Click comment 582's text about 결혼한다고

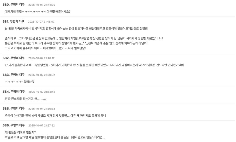pyautogui.click(x=94, y=65)
